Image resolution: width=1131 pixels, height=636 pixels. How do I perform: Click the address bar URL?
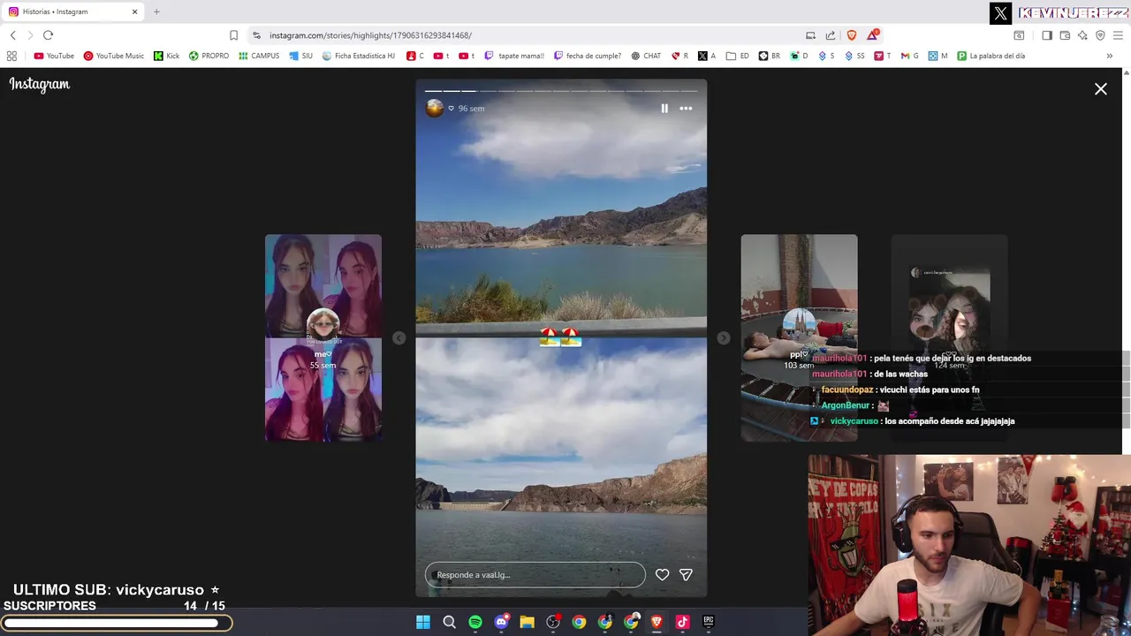pyautogui.click(x=370, y=35)
